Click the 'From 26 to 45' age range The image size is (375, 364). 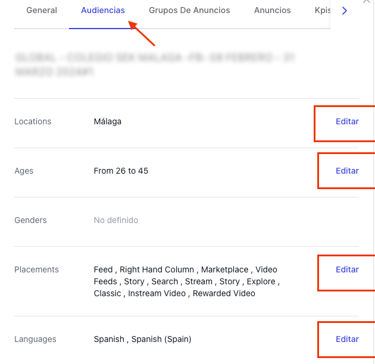point(121,171)
